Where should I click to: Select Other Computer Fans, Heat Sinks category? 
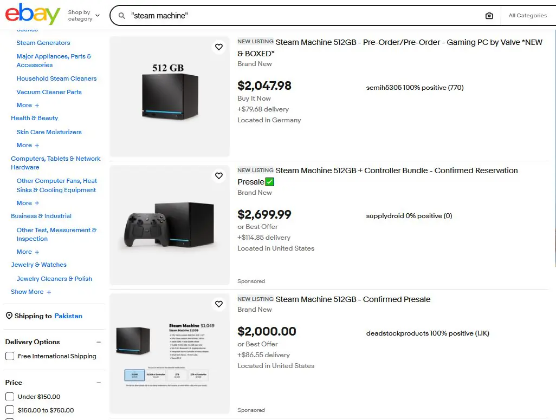[x=56, y=185]
